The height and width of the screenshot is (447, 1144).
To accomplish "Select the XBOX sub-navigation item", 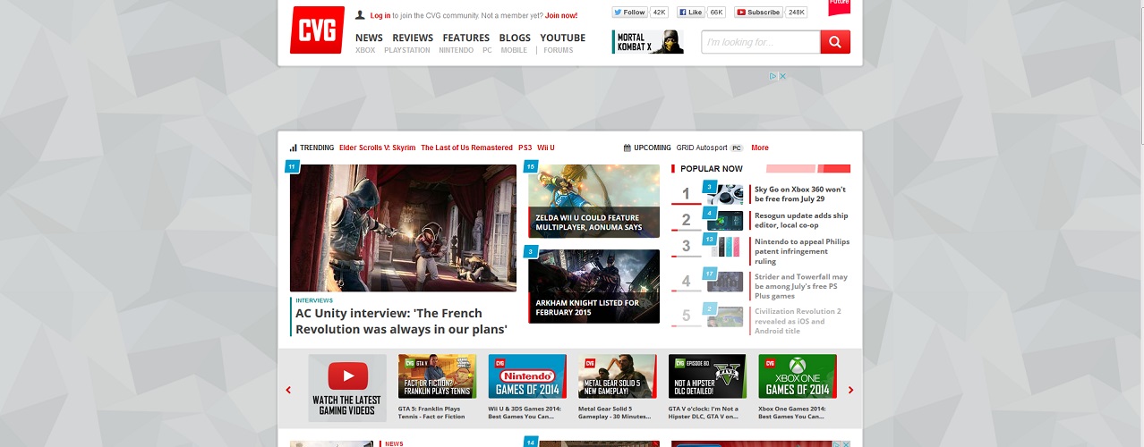I will (365, 50).
